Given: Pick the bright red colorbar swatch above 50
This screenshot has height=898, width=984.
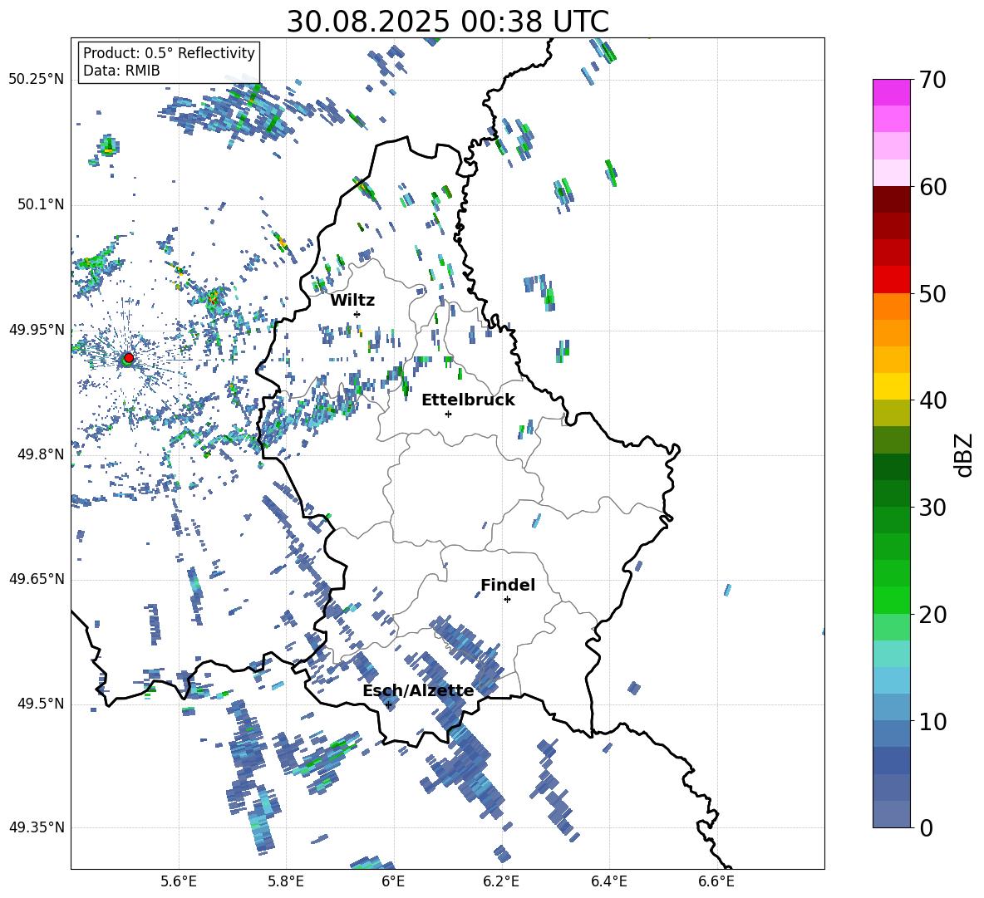Looking at the screenshot, I should pyautogui.click(x=891, y=280).
